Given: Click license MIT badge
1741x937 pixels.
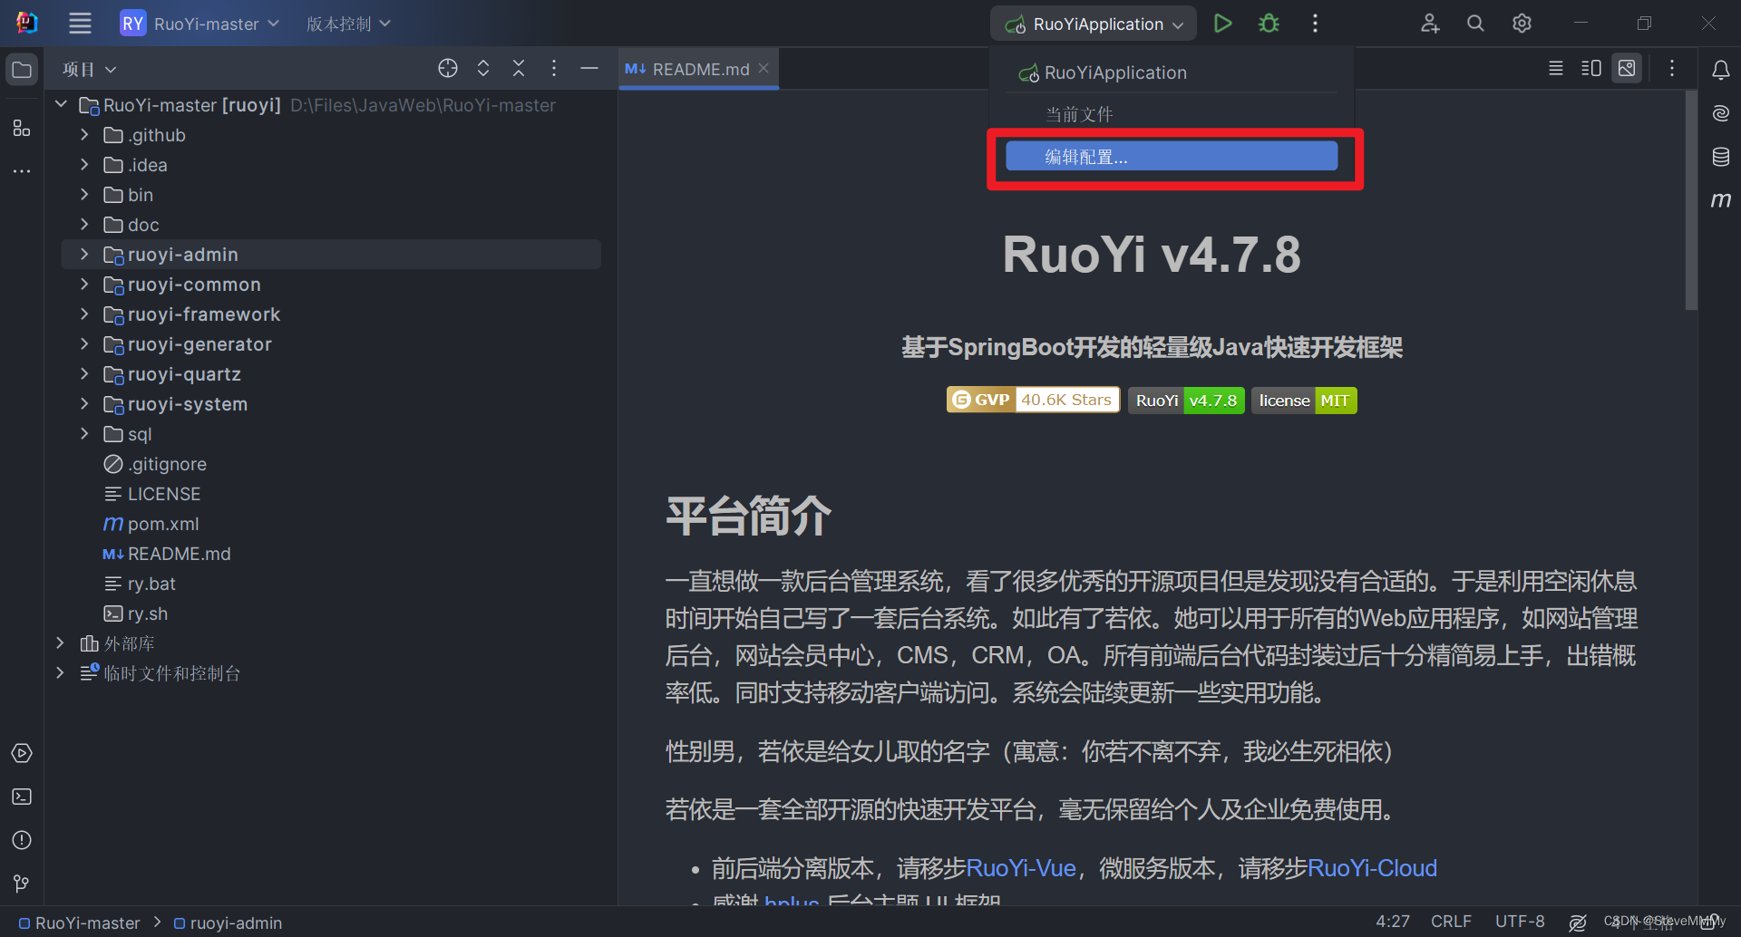Looking at the screenshot, I should [1304, 400].
